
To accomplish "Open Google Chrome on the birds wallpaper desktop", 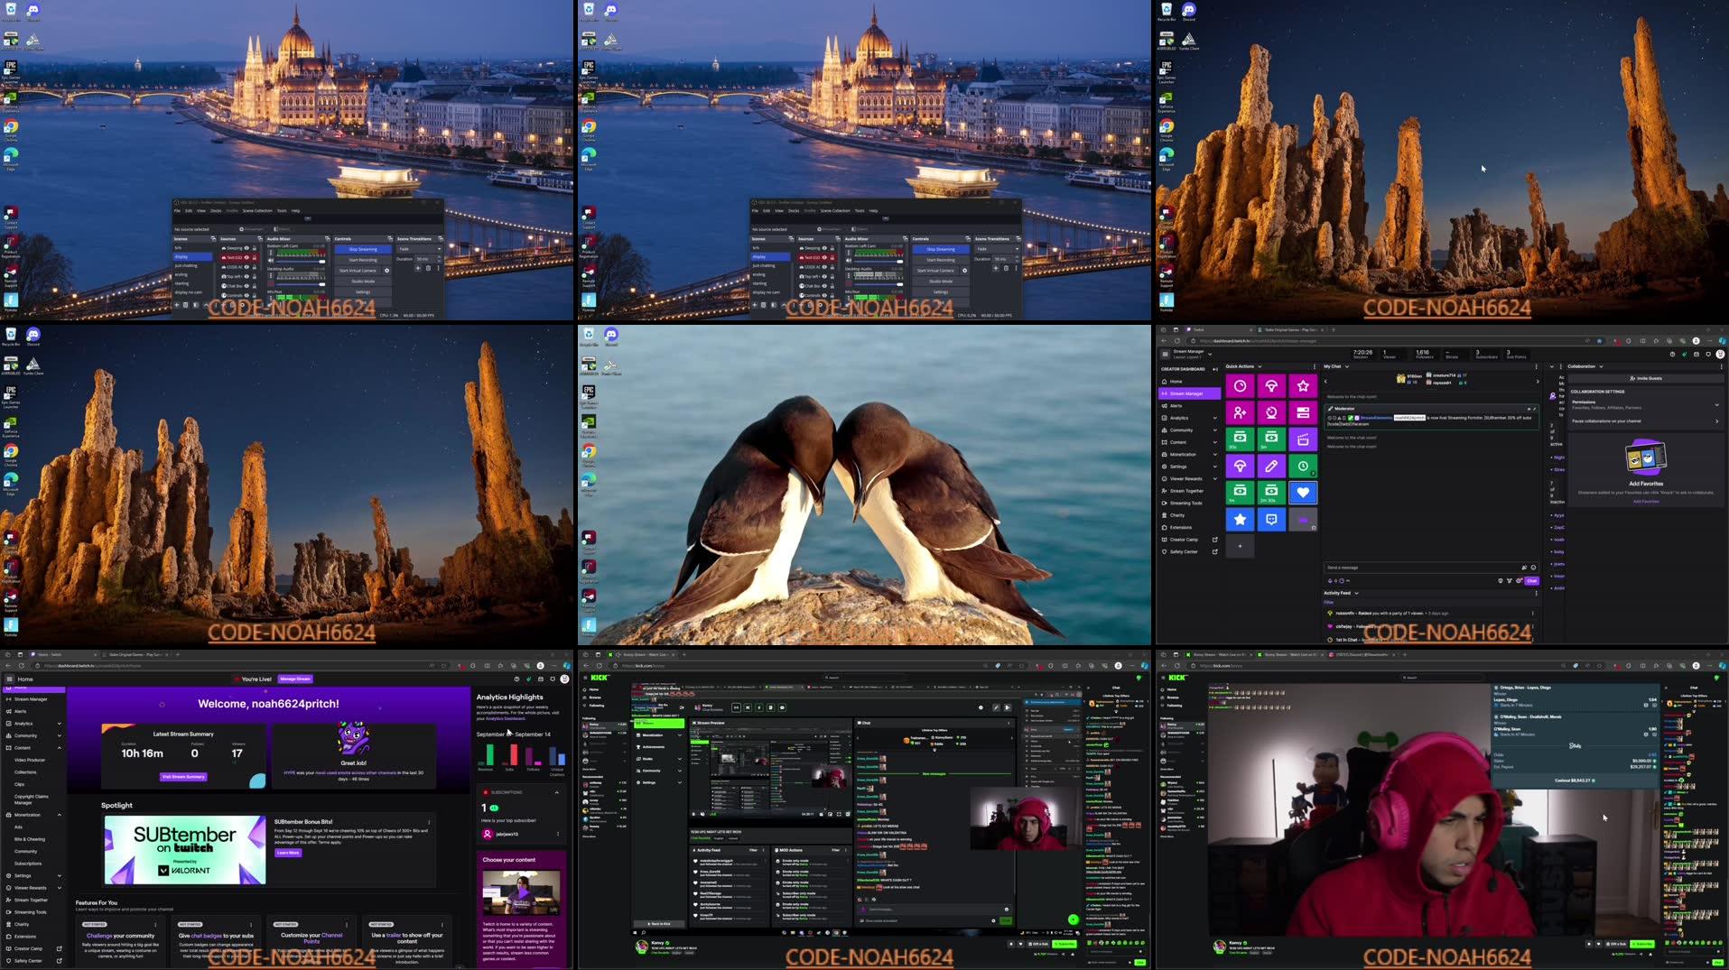I will click(x=589, y=454).
